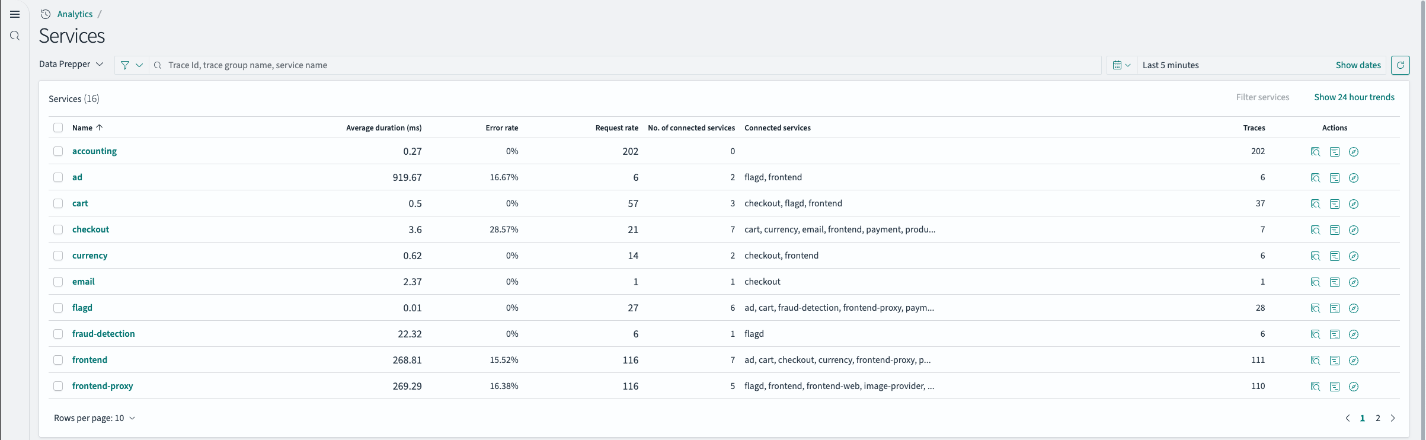Click Show 24 hour trends link

1354,97
